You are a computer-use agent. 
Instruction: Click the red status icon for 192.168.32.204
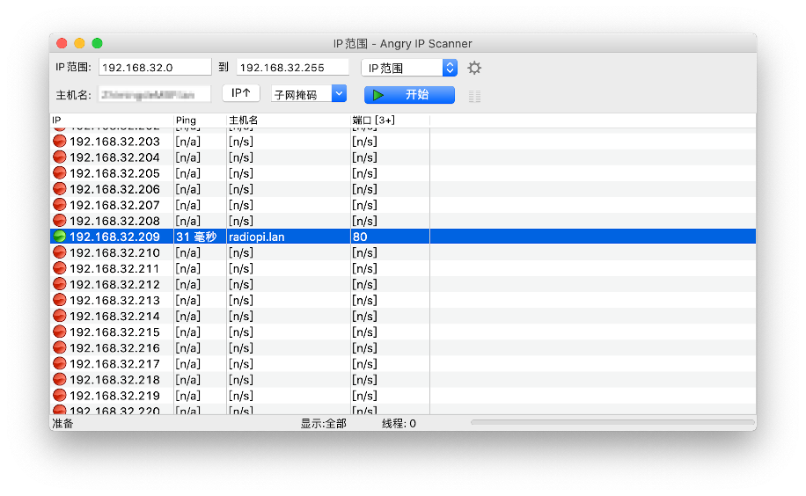point(60,157)
